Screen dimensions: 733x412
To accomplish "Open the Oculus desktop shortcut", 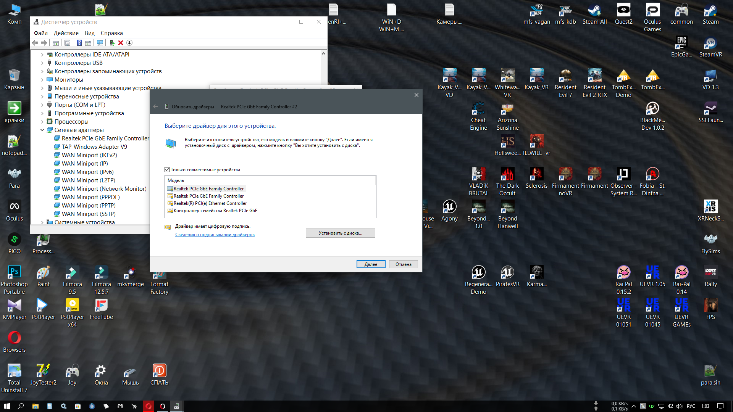I will click(x=14, y=211).
